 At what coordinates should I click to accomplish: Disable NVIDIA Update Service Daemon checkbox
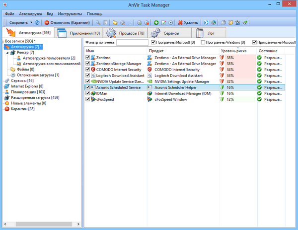(x=87, y=81)
